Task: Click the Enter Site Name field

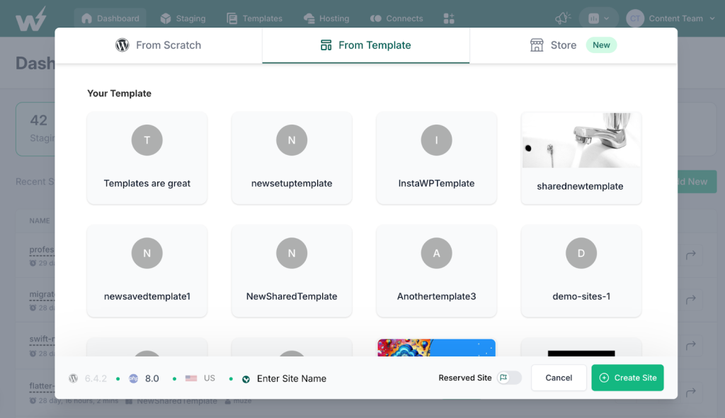Action: tap(292, 378)
